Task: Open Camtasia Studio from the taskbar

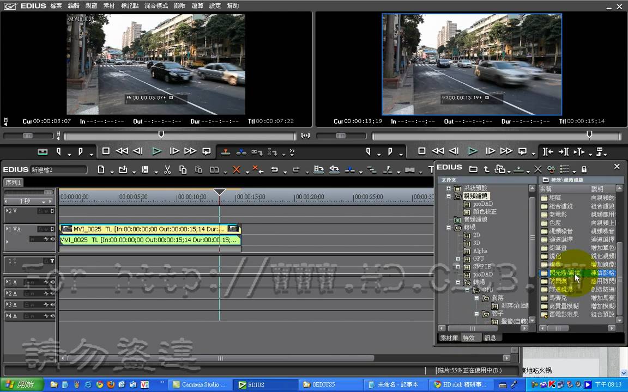Action: [200, 384]
